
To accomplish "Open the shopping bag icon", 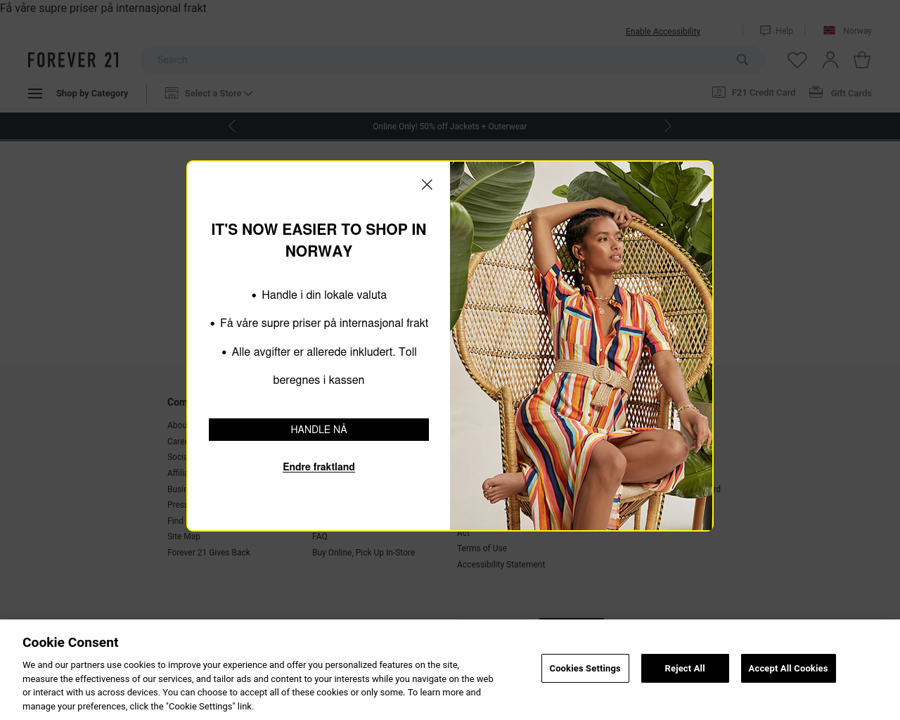I will click(862, 60).
